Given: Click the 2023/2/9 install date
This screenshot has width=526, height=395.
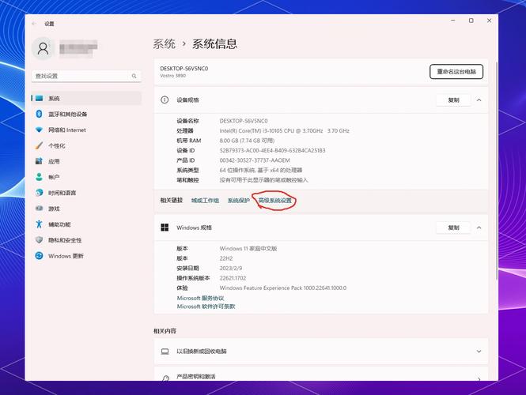Looking at the screenshot, I should click(x=231, y=269).
